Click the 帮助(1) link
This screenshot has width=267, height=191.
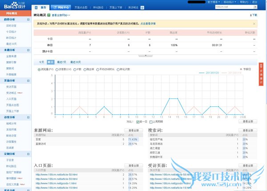pyautogui.click(x=244, y=2)
